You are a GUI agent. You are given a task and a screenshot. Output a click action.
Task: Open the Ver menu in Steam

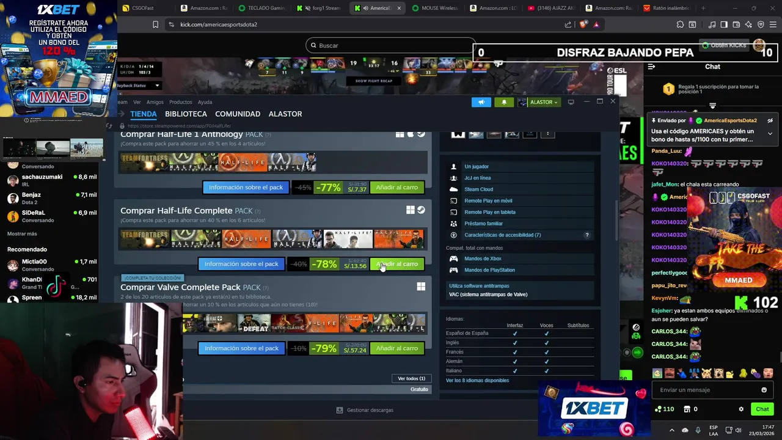(x=137, y=102)
